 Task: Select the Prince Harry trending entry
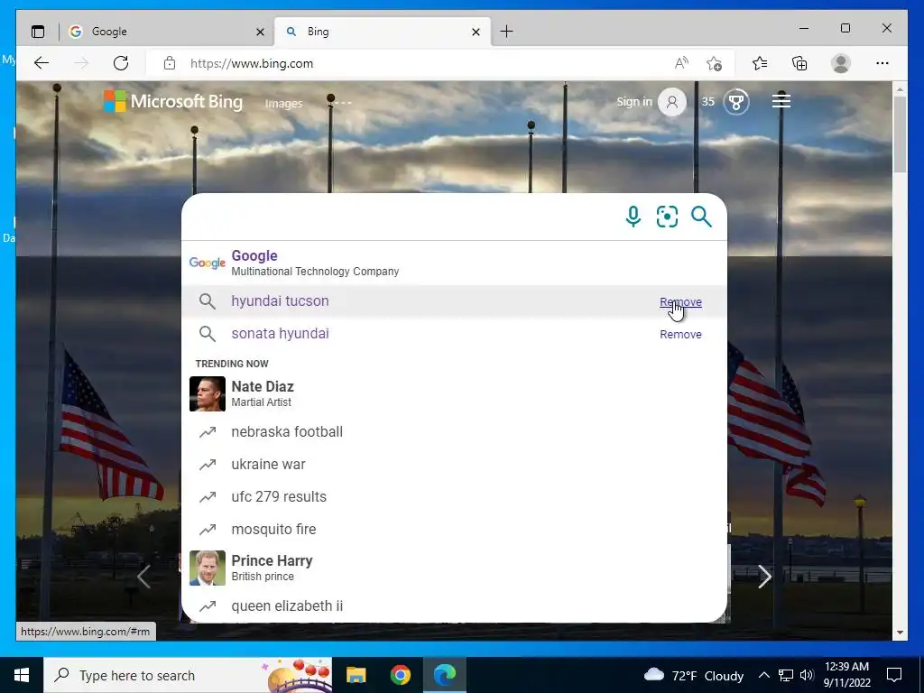point(454,568)
